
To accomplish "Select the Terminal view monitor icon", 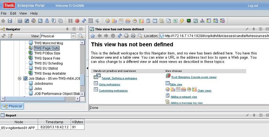I will tap(189, 21).
